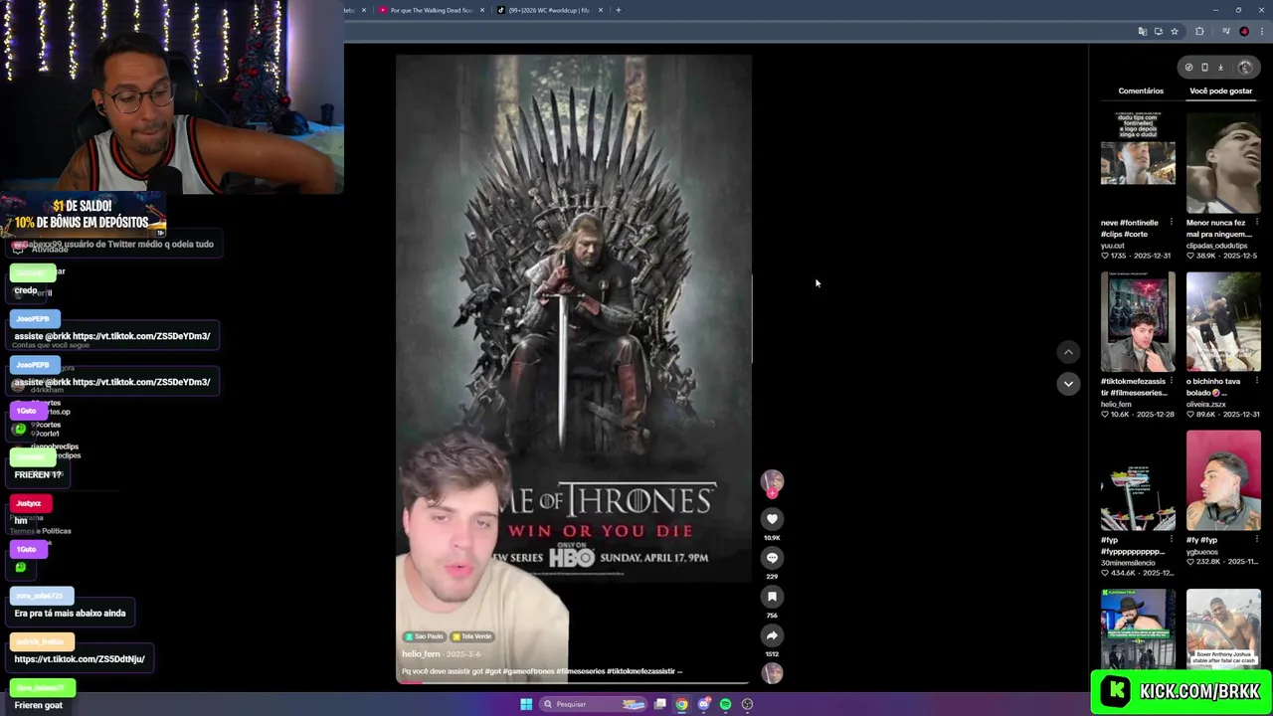The width and height of the screenshot is (1273, 716).
Task: Open the comments bubble icon on video
Action: pos(772,558)
